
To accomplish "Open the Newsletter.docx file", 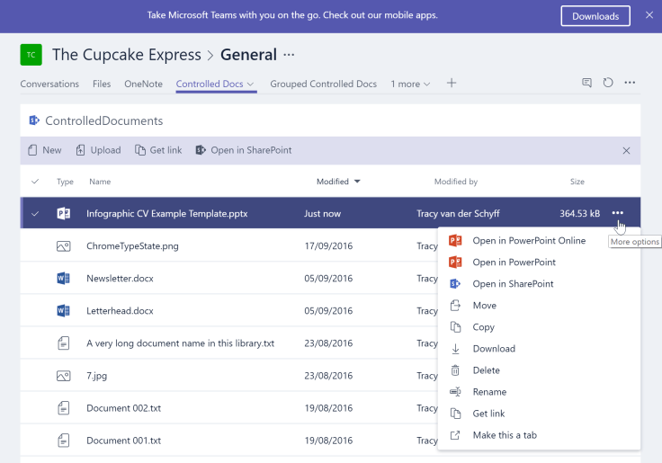I will [x=120, y=279].
